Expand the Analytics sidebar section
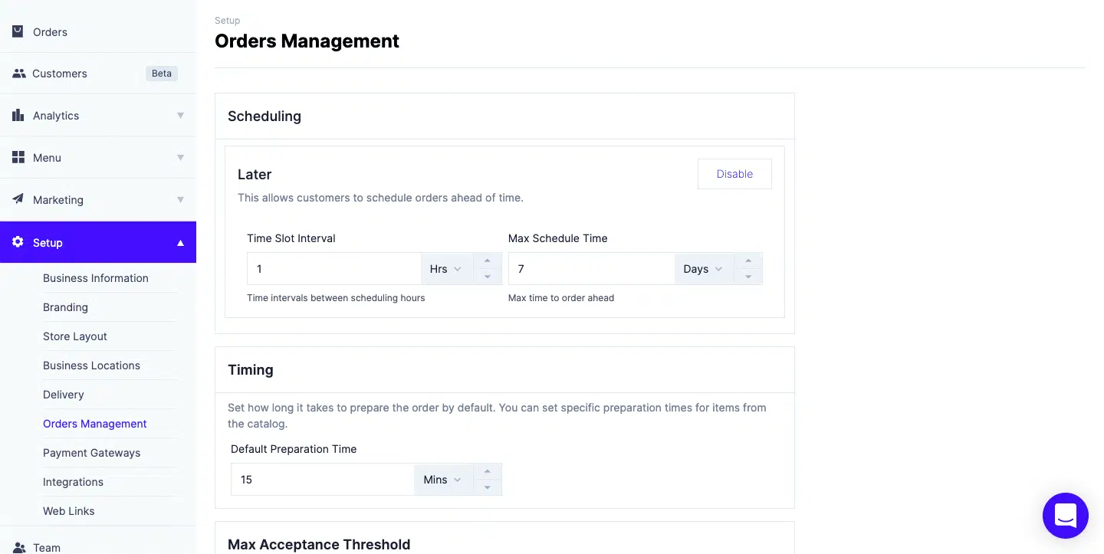 (181, 116)
